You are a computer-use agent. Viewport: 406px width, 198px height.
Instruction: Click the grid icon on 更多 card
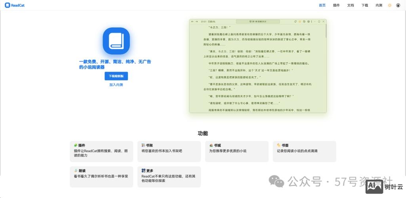[x=143, y=171]
